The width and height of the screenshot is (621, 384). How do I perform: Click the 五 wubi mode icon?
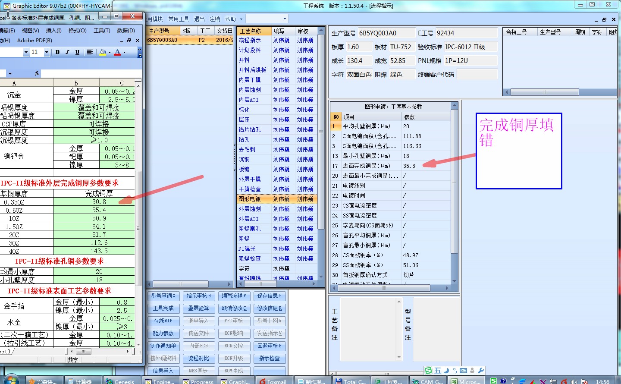tap(438, 371)
